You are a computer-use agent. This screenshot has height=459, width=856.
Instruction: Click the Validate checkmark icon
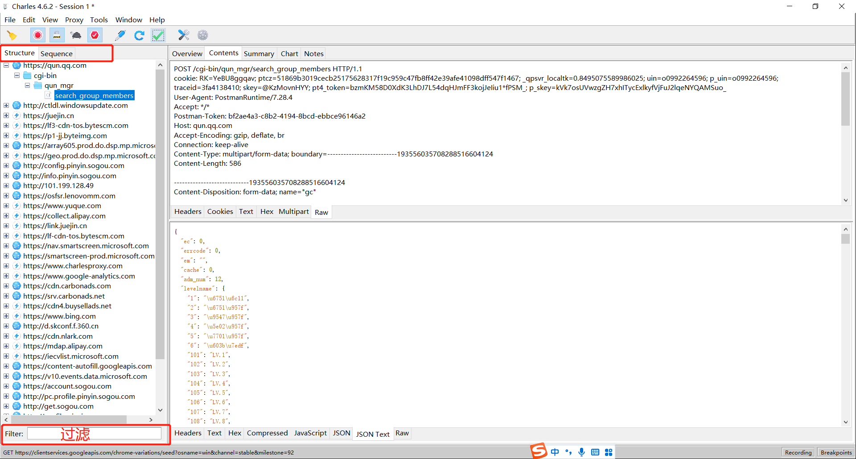click(x=158, y=35)
